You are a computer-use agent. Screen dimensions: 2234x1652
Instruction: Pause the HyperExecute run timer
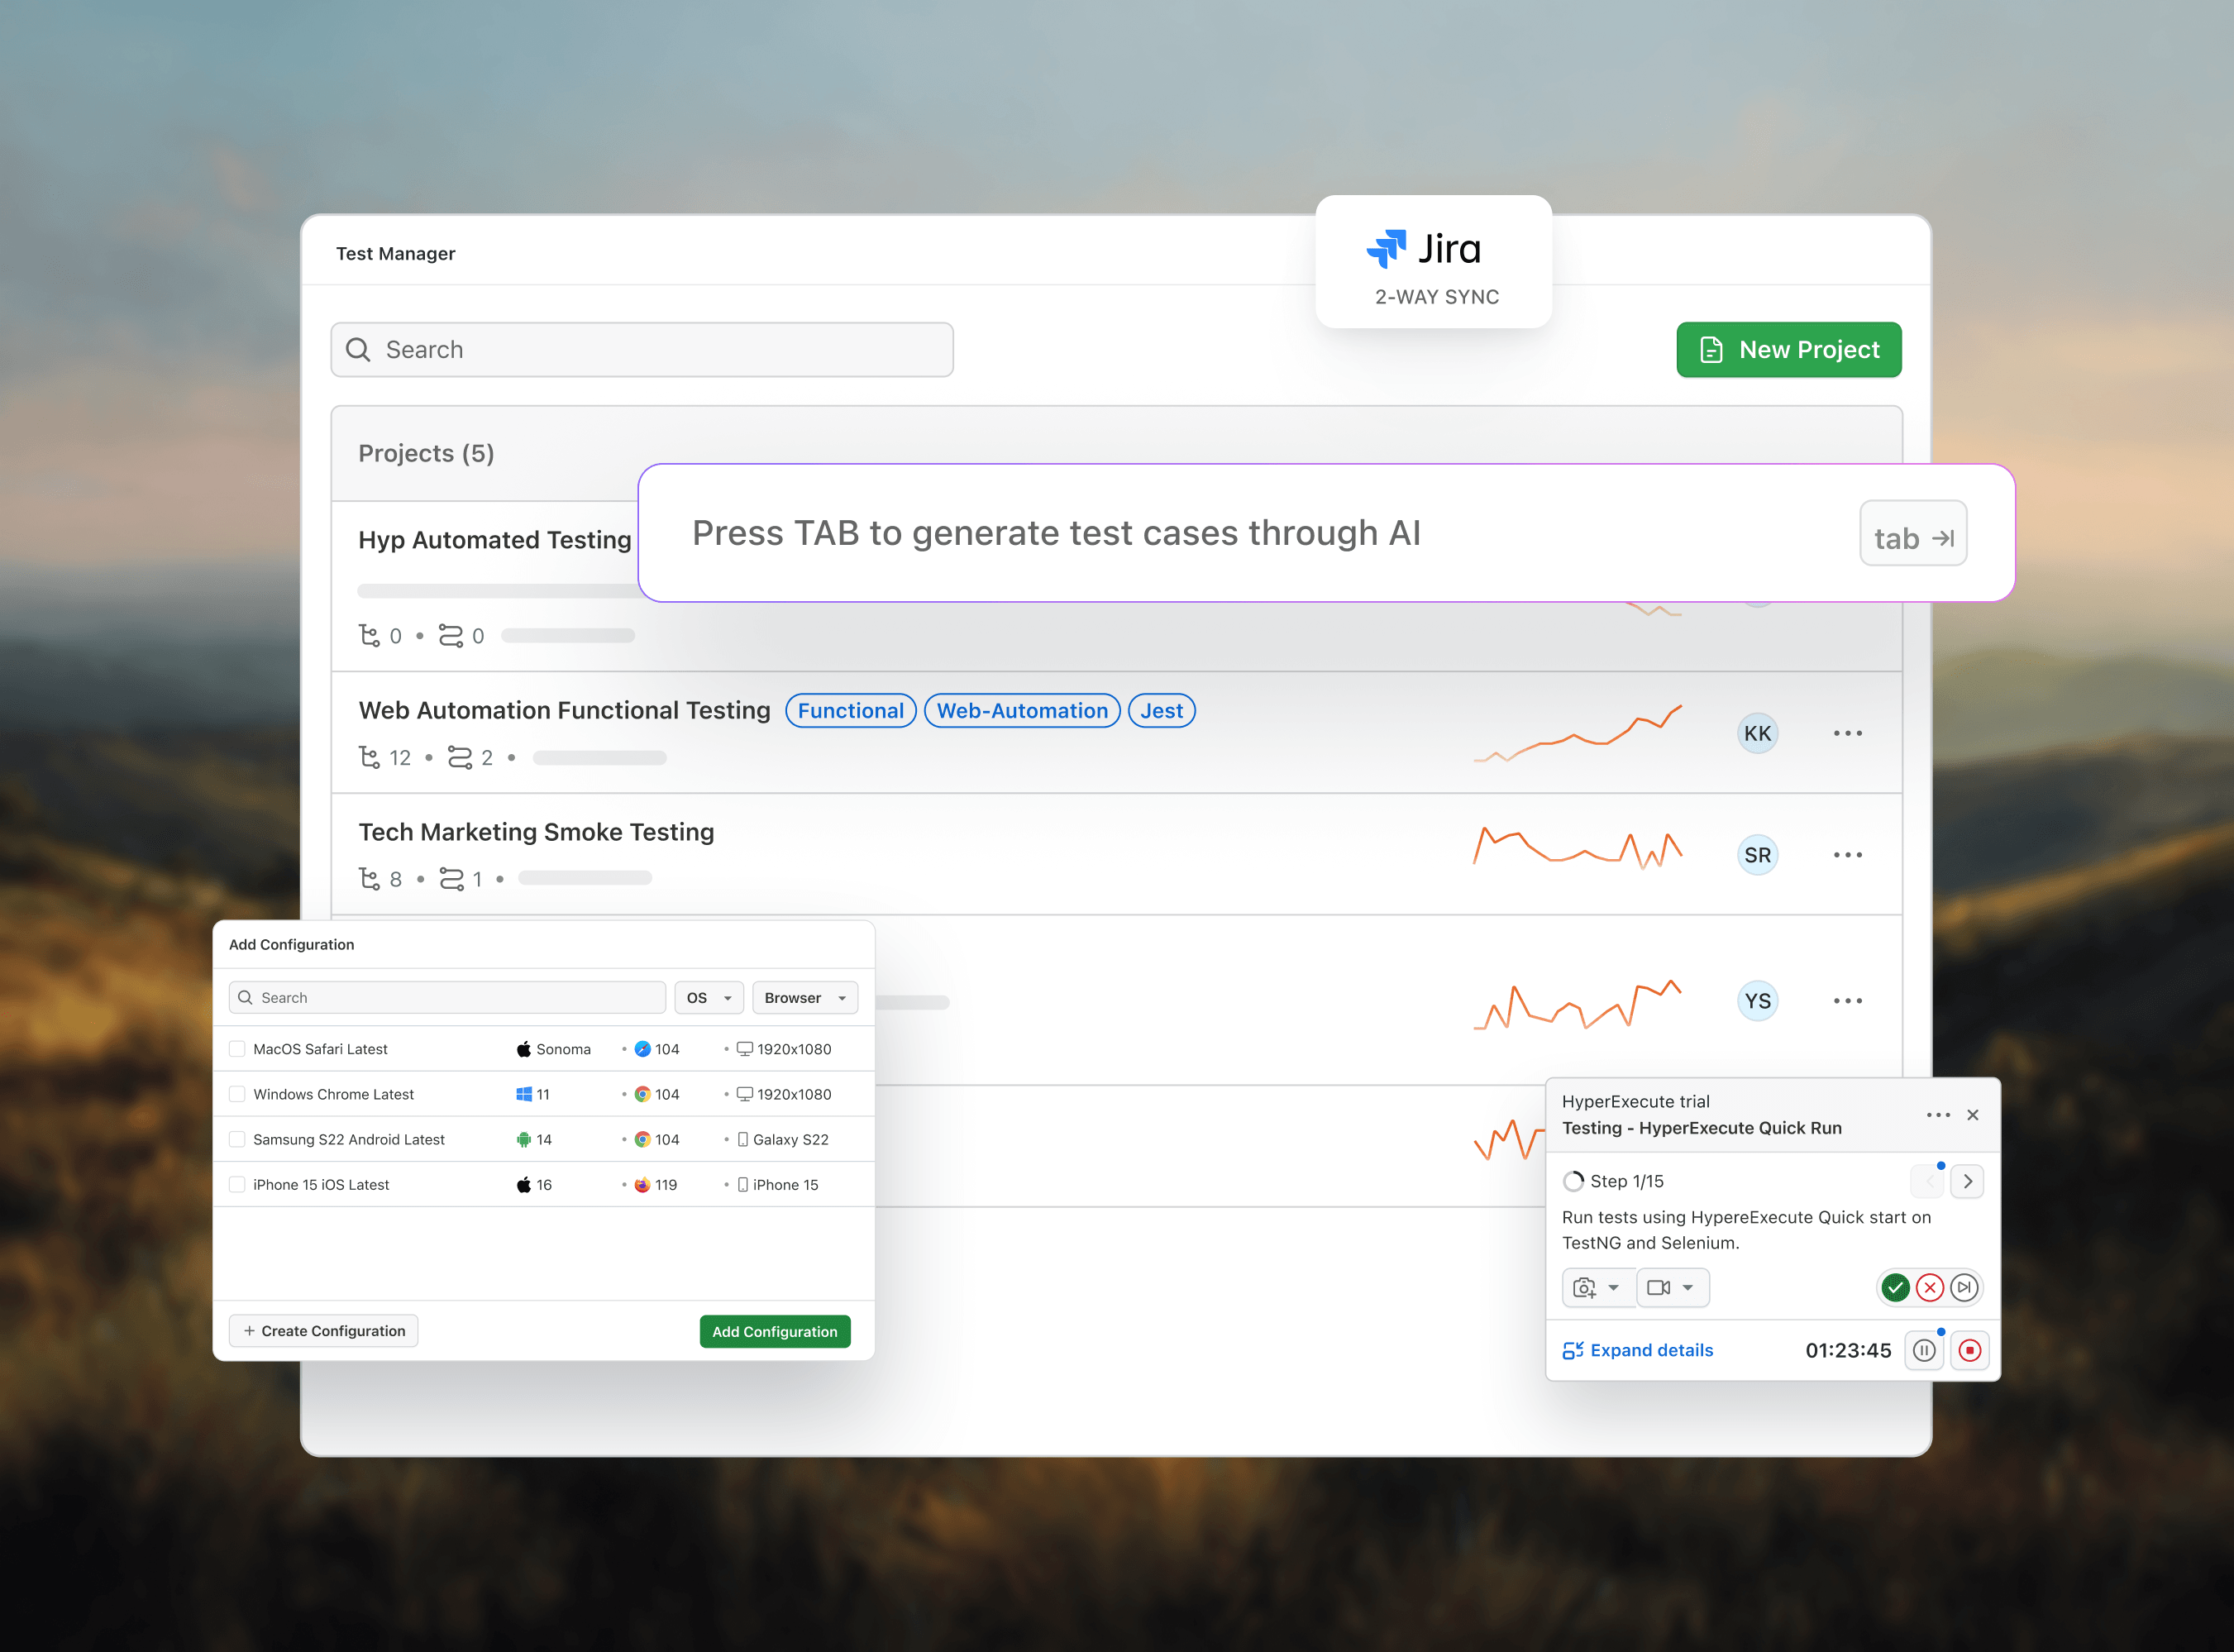point(1924,1350)
